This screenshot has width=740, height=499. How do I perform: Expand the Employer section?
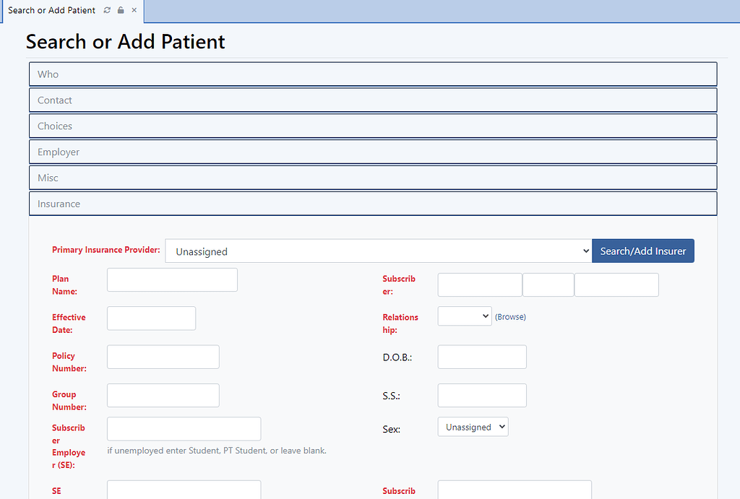(373, 152)
